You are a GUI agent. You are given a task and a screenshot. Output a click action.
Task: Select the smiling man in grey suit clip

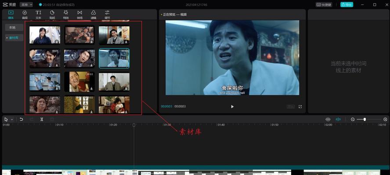(x=114, y=35)
